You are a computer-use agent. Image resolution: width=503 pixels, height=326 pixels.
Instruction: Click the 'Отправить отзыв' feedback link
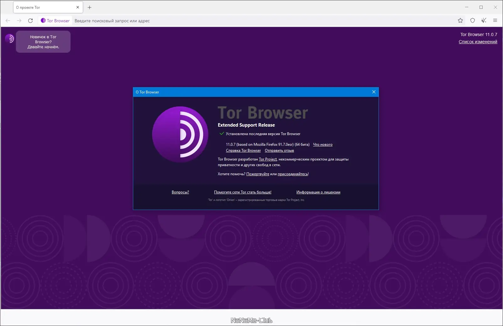click(279, 150)
